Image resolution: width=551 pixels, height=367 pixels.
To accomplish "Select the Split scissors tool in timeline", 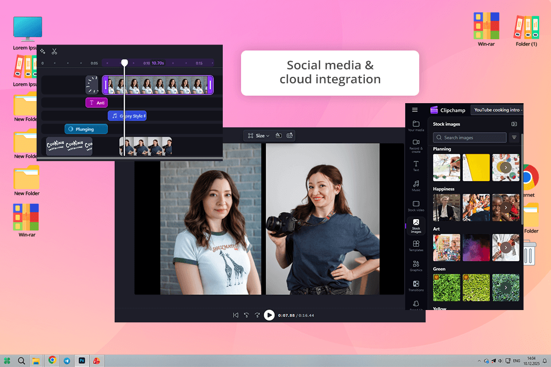I will 54,52.
